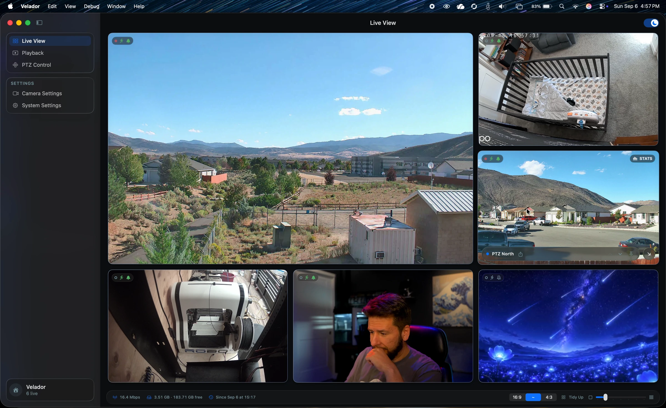
Task: Show STATS for PTZ North camera
Action: point(642,159)
